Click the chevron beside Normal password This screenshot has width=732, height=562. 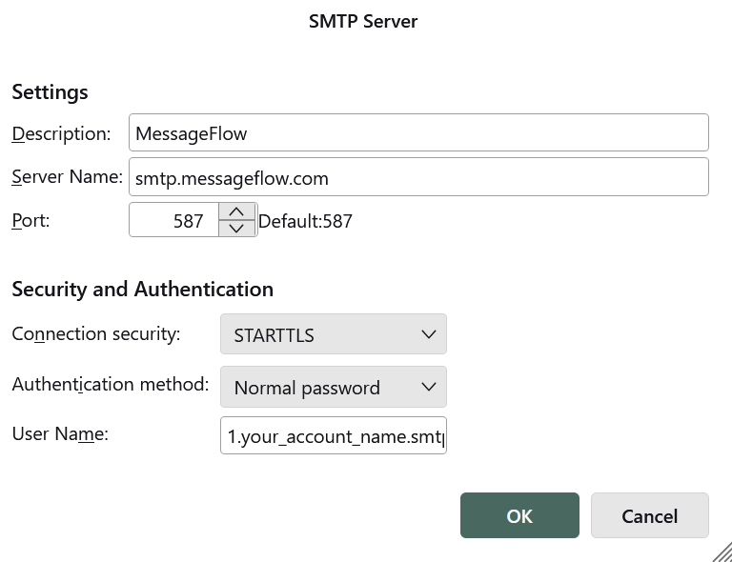pyautogui.click(x=428, y=388)
